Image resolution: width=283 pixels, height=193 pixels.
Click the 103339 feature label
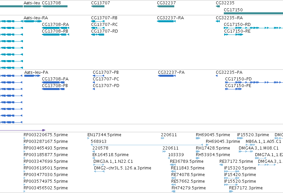pyautogui.click(x=176, y=155)
